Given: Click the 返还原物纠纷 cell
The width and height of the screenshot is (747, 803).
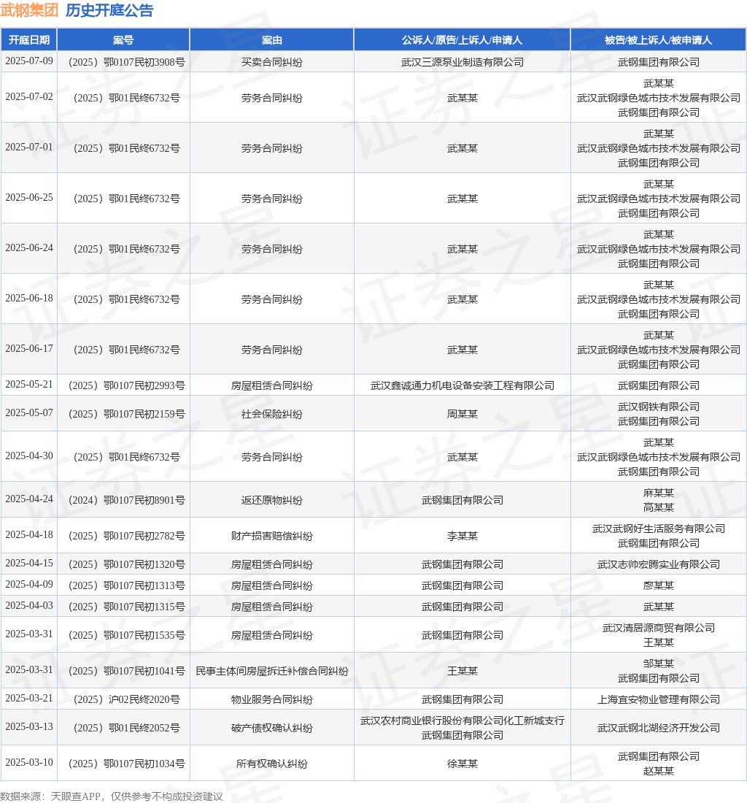Looking at the screenshot, I should [271, 500].
